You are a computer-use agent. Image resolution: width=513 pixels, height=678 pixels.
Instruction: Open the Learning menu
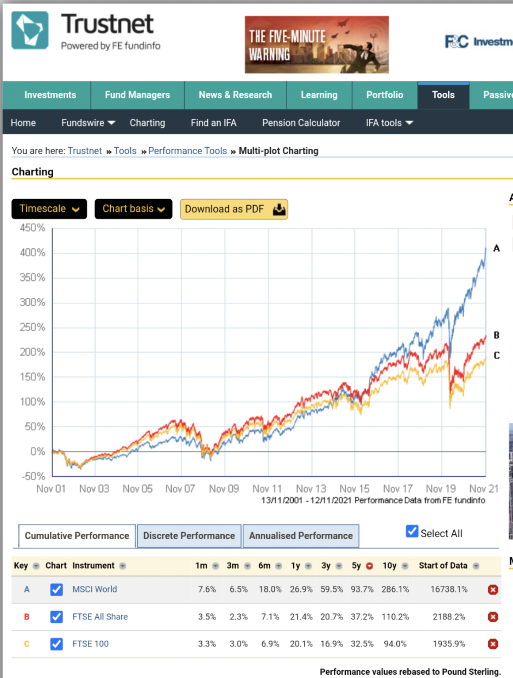[x=319, y=95]
